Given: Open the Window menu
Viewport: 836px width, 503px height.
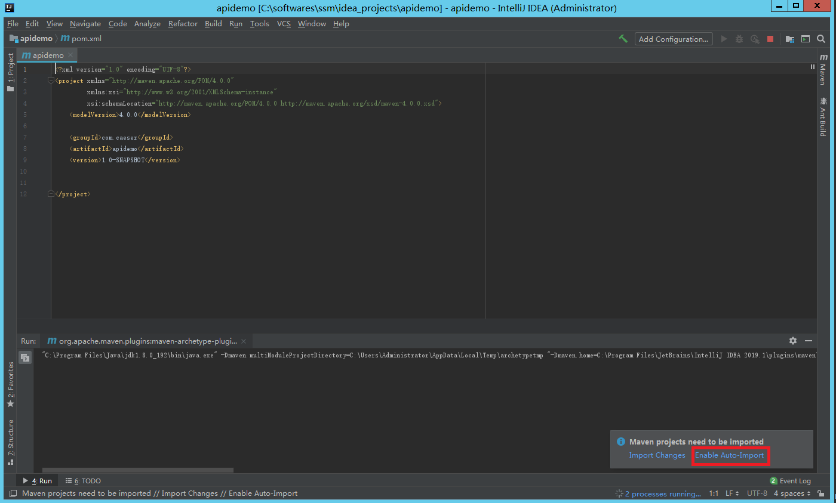Looking at the screenshot, I should point(312,24).
